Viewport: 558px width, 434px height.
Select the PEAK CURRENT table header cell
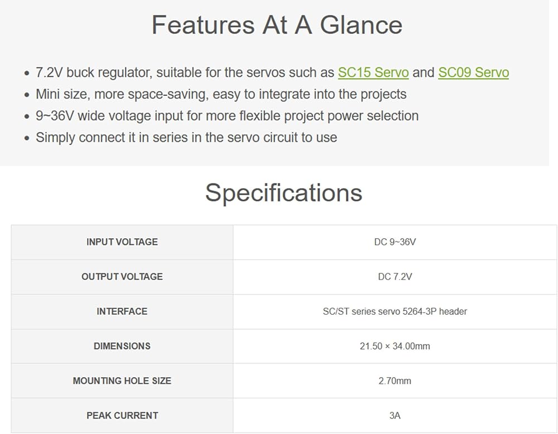click(x=122, y=416)
